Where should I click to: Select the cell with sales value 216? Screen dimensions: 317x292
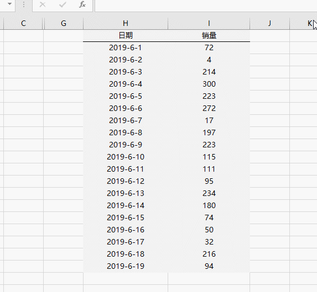[209, 254]
